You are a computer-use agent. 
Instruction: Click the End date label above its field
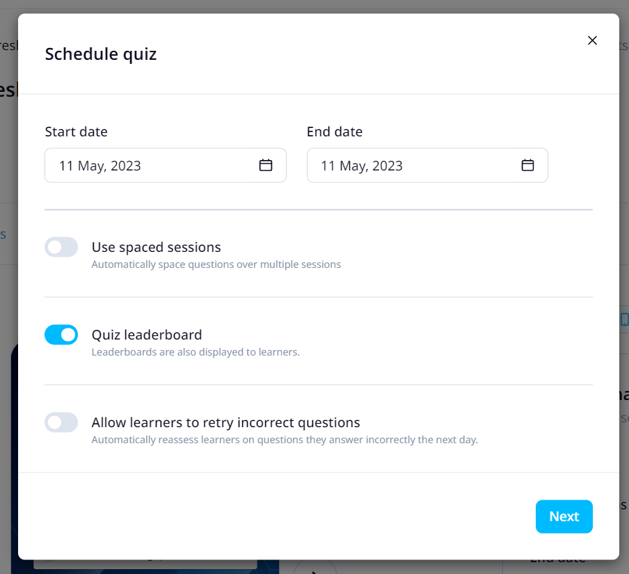[x=335, y=131]
